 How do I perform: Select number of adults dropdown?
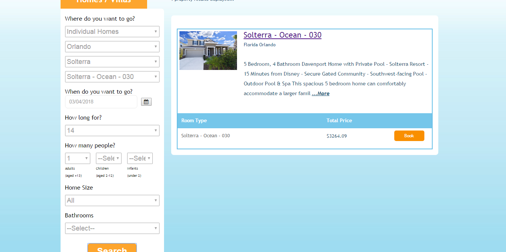77,158
